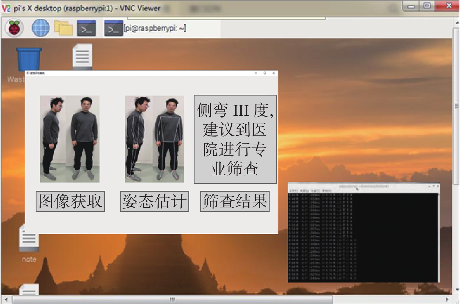Click the 图像获取 button
The image size is (460, 305).
pyautogui.click(x=70, y=201)
